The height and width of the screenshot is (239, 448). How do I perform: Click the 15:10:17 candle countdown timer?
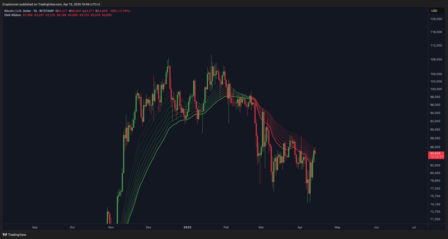coord(436,157)
